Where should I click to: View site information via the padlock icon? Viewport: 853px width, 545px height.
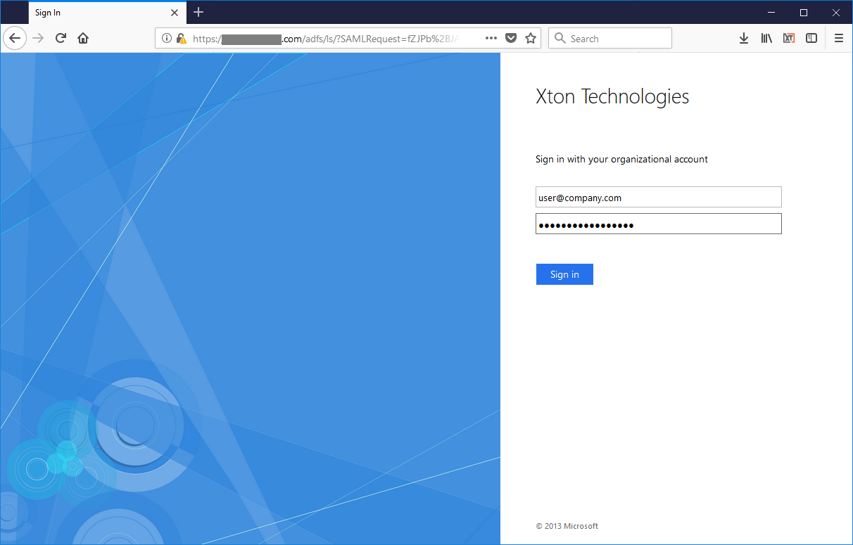click(x=180, y=38)
